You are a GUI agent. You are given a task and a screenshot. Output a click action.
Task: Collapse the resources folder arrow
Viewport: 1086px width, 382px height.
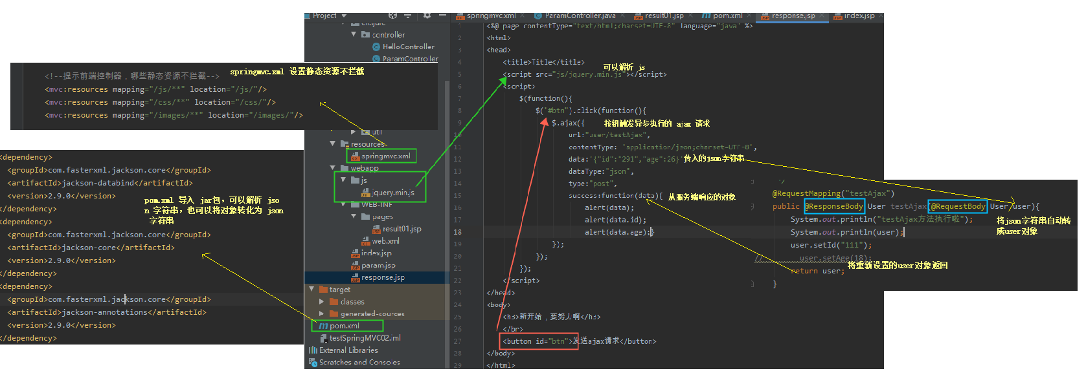(x=333, y=143)
